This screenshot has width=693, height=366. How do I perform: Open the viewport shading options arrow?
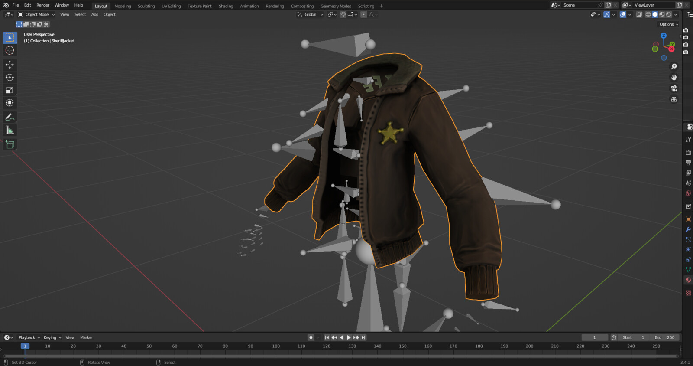pos(676,15)
